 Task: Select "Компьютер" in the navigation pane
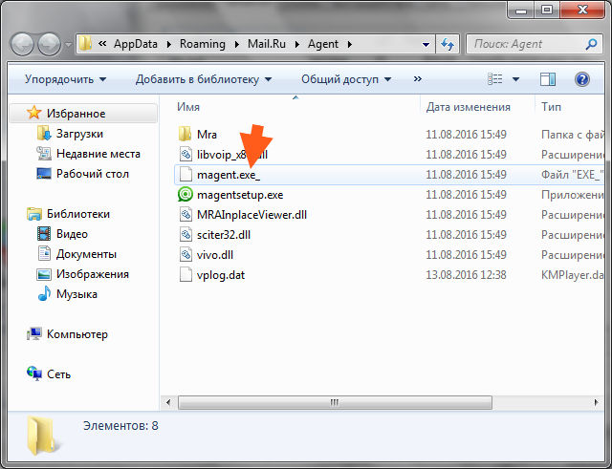coord(77,334)
